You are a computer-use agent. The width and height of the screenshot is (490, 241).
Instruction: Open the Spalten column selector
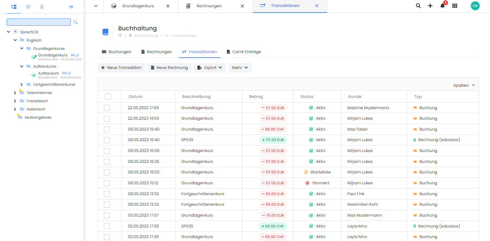464,85
